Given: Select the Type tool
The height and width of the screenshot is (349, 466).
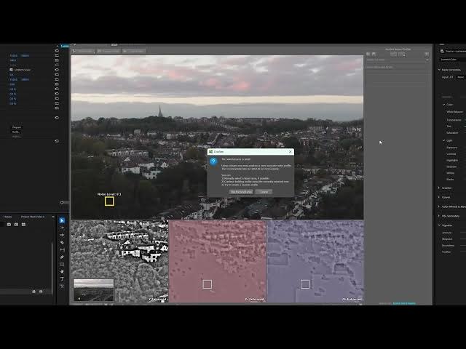Looking at the screenshot, I should click(x=62, y=279).
